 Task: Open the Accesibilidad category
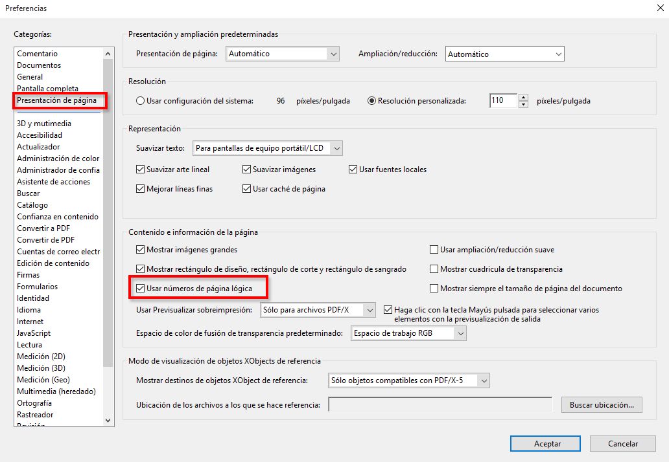click(40, 135)
